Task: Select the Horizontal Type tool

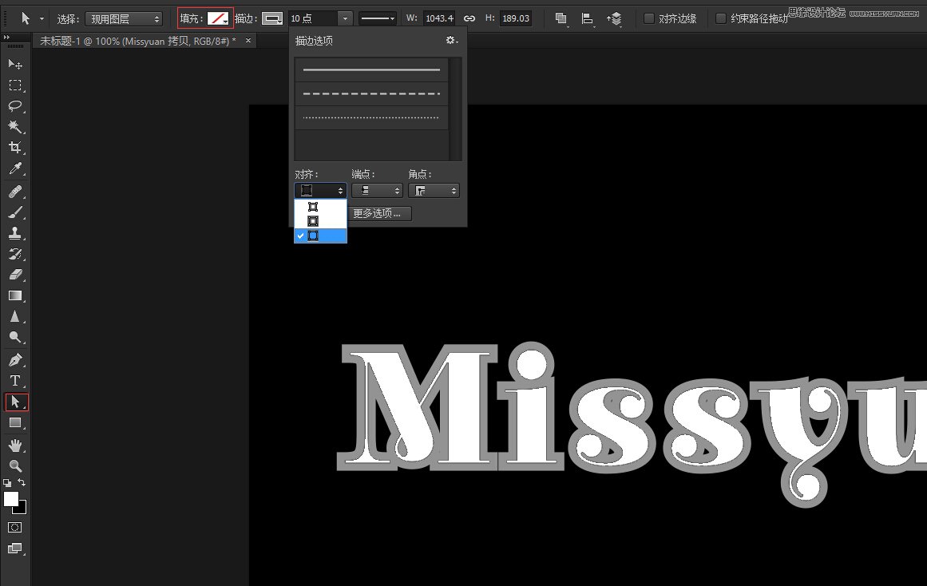Action: coord(15,380)
